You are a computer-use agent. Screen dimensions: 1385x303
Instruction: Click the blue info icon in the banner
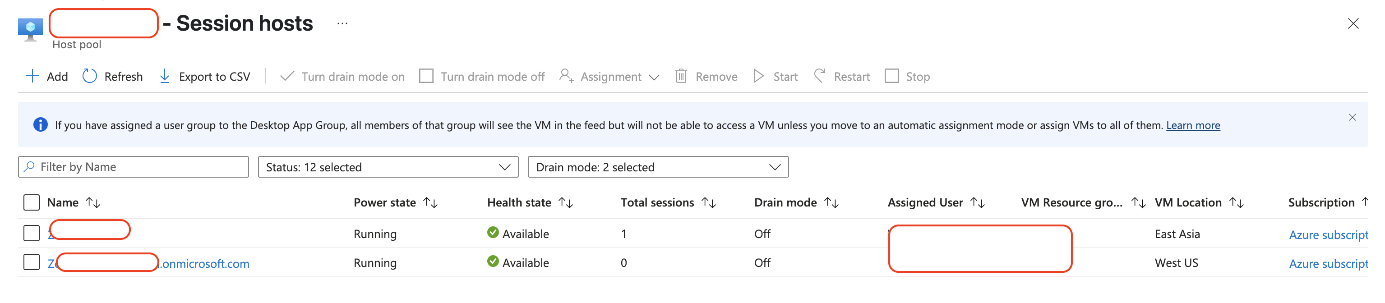tap(40, 124)
